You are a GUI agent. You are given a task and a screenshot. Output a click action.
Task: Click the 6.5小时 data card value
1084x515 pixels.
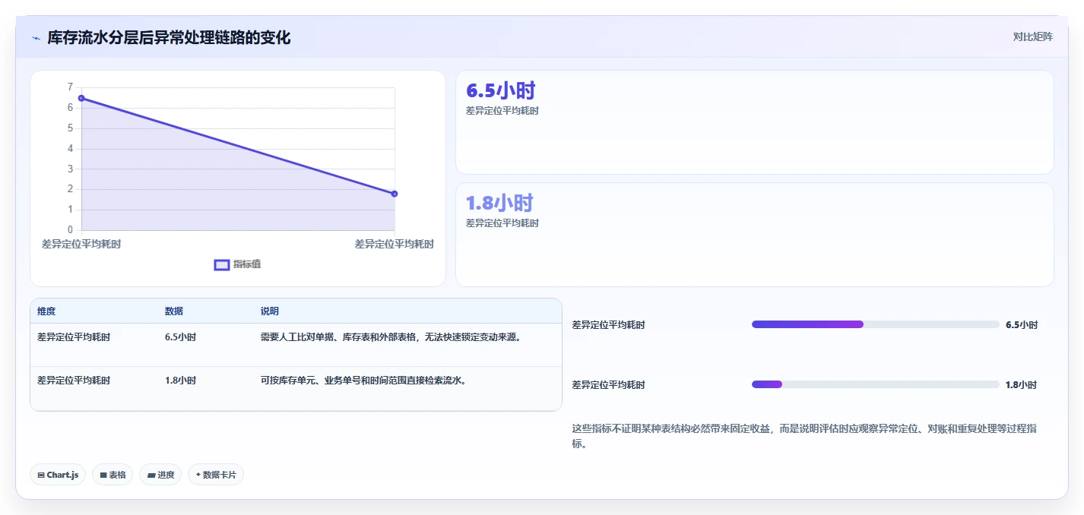click(x=501, y=91)
